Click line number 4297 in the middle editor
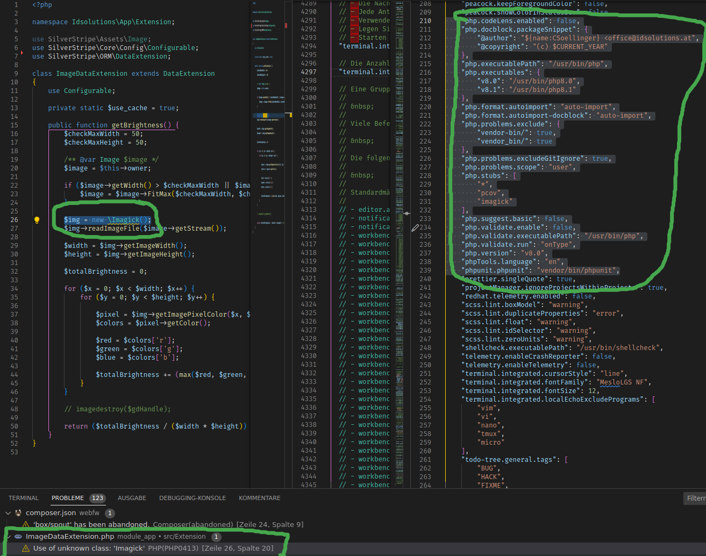This screenshot has width=706, height=556. [309, 72]
